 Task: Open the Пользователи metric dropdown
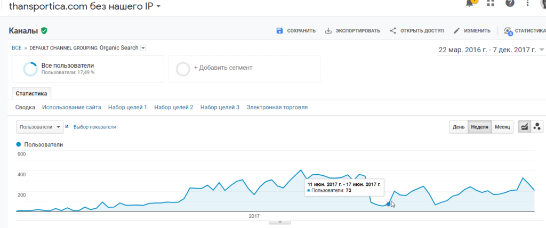pyautogui.click(x=39, y=127)
